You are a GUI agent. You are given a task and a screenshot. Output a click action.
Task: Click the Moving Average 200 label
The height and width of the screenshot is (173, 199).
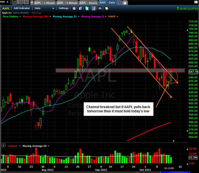[x=36, y=17]
